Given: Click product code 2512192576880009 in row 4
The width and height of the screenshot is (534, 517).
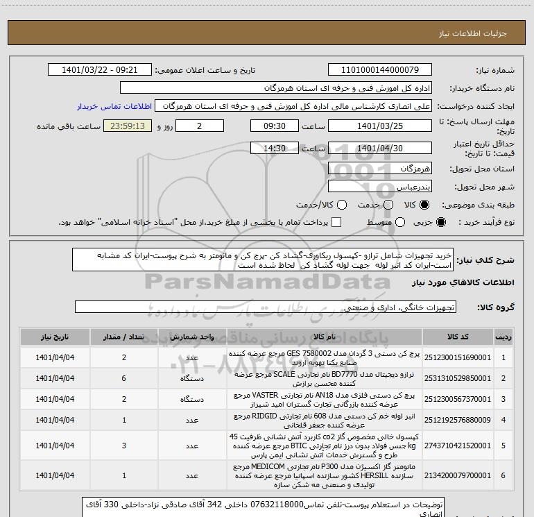Looking at the screenshot, I should 458,420.
